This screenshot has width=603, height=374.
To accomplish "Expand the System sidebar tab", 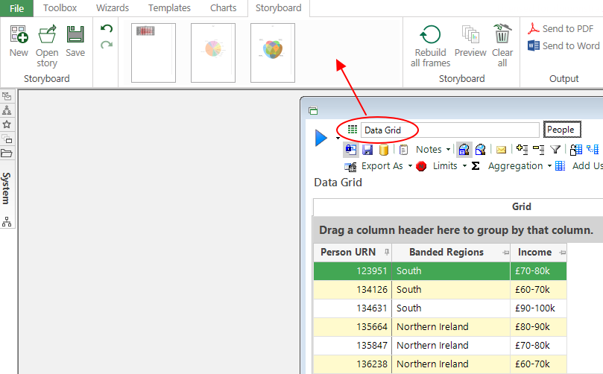I will pos(6,188).
